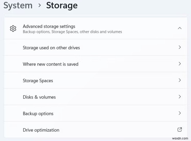Click the breadcrumb arrow between System and Storage

pyautogui.click(x=39, y=5)
